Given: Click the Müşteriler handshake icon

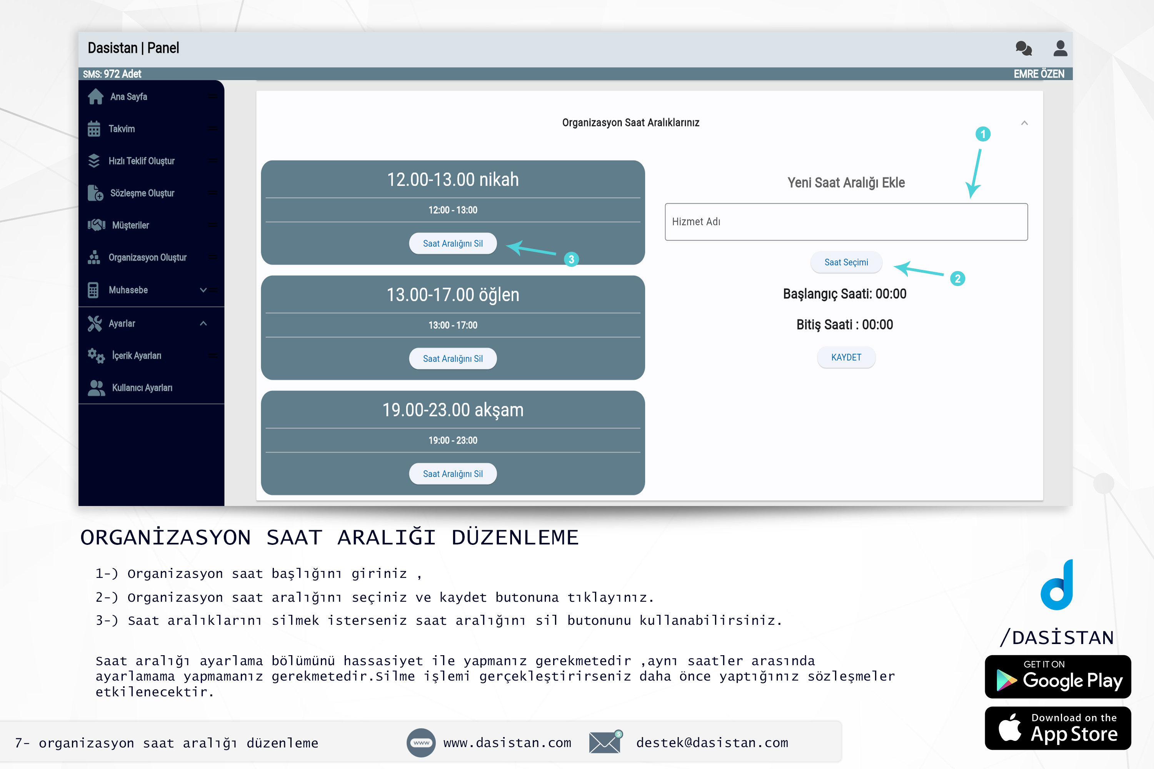Looking at the screenshot, I should pyautogui.click(x=97, y=225).
